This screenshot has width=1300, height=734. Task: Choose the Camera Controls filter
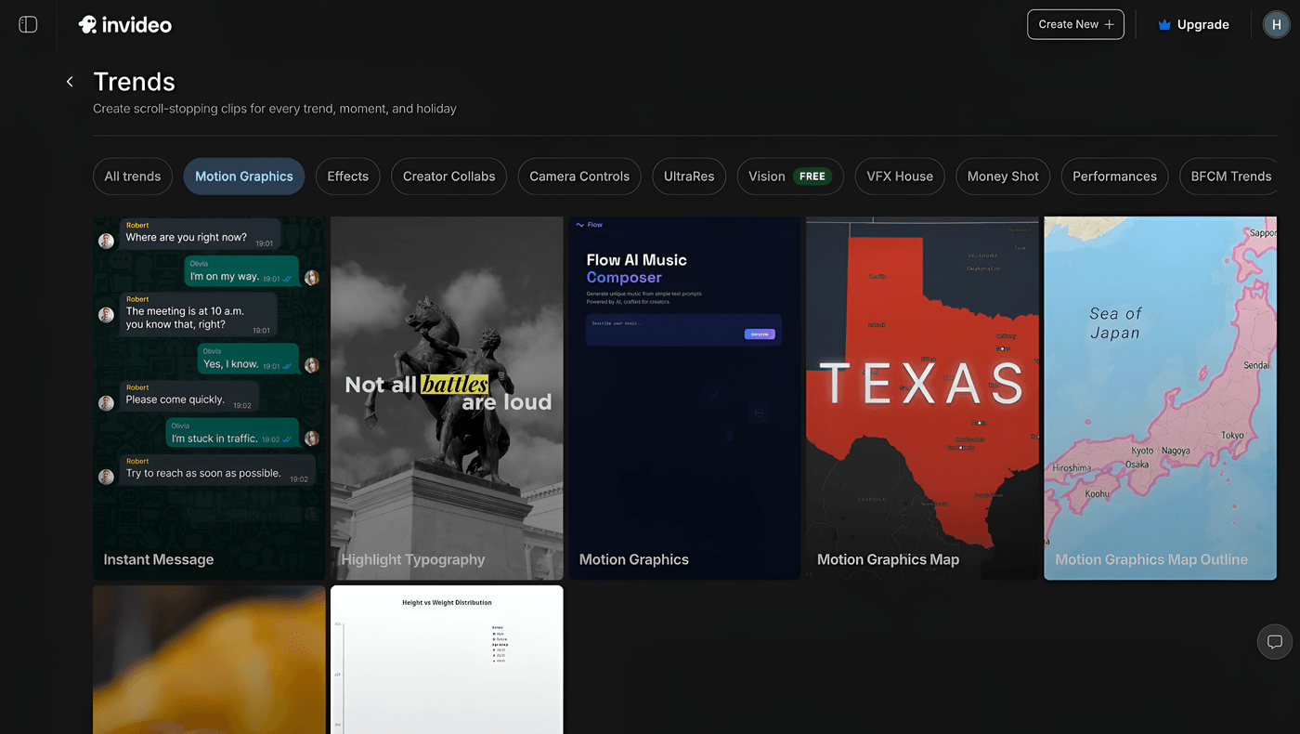pyautogui.click(x=579, y=177)
